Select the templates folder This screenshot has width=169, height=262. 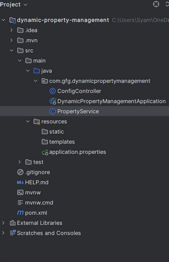coord(58,142)
